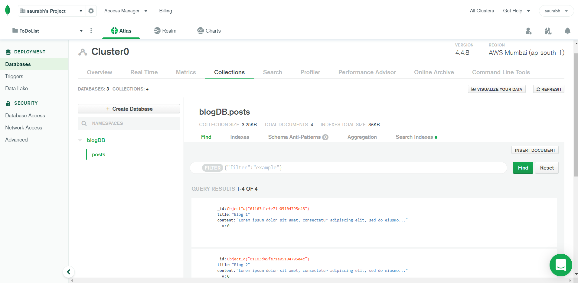Open the Performance Advisor tab

point(367,72)
